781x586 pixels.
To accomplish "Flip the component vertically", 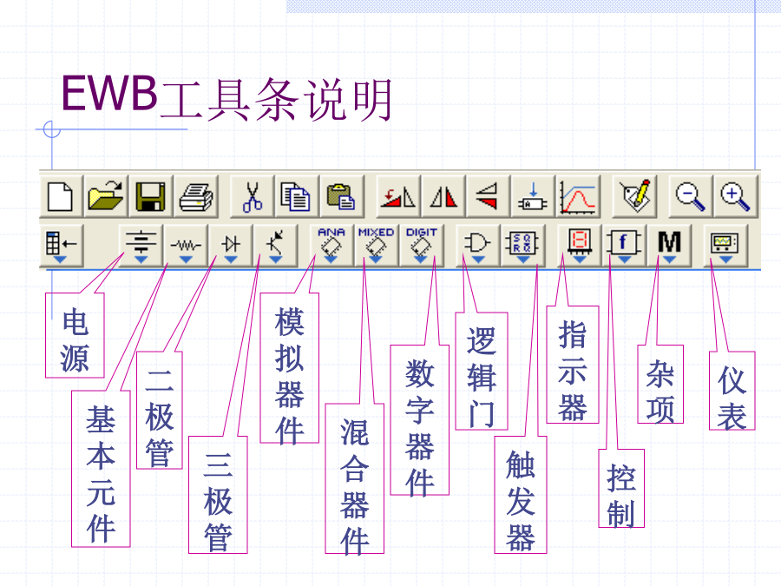I will point(488,196).
